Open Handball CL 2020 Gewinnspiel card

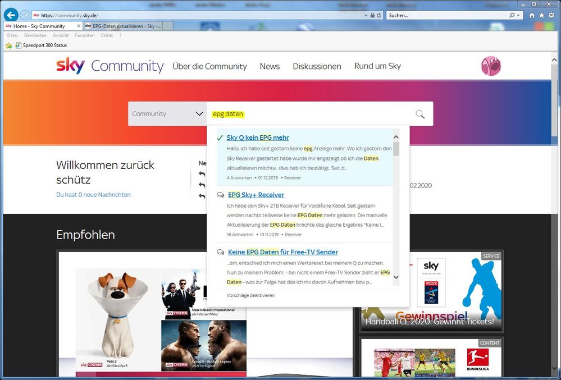[431, 291]
